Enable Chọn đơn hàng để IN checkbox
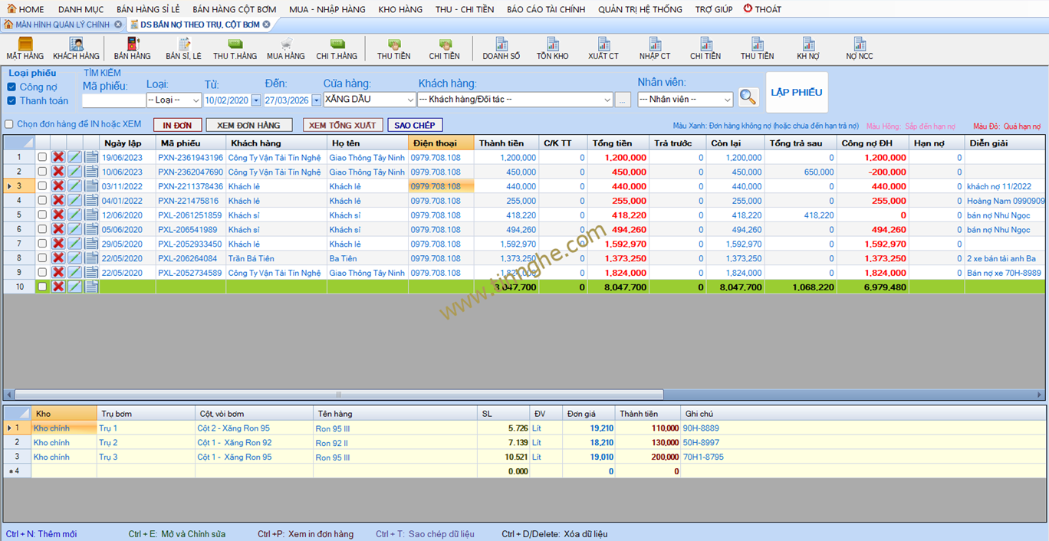Screen dimensions: 1049x541 [x=9, y=124]
